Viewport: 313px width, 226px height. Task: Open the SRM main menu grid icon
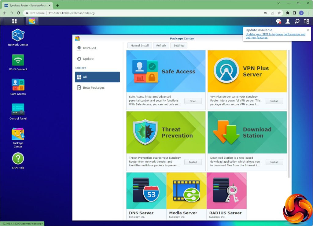point(14,21)
